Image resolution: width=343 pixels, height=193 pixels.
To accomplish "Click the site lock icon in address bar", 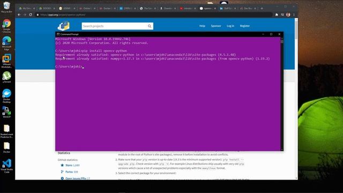I will pos(38,14).
